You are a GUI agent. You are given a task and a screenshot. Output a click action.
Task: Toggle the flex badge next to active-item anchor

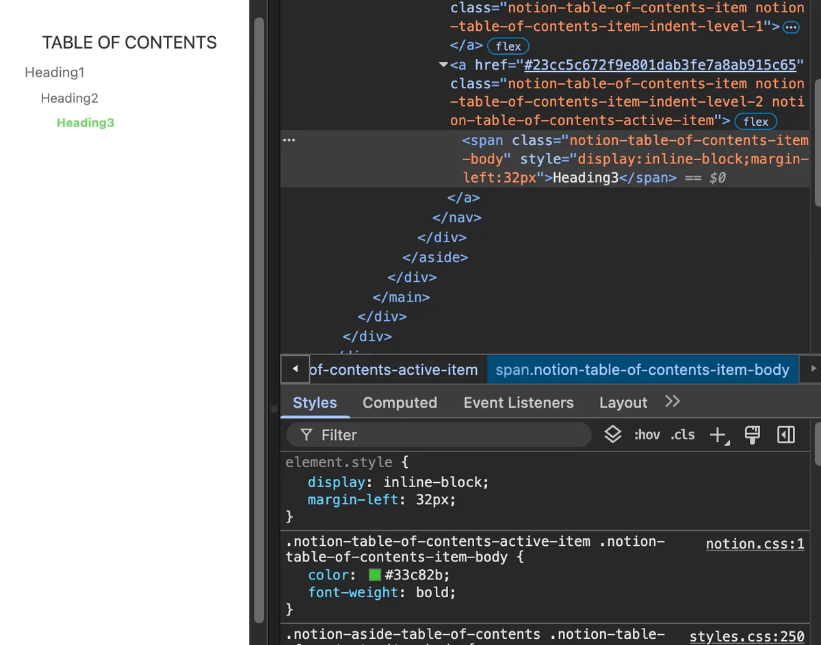pyautogui.click(x=756, y=122)
